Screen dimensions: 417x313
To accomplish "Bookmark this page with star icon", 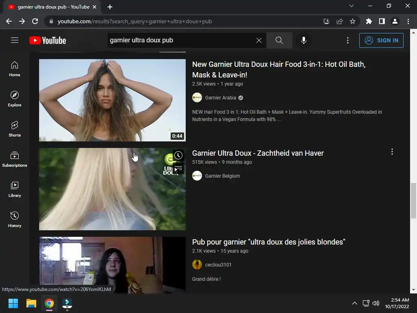I will [x=353, y=21].
